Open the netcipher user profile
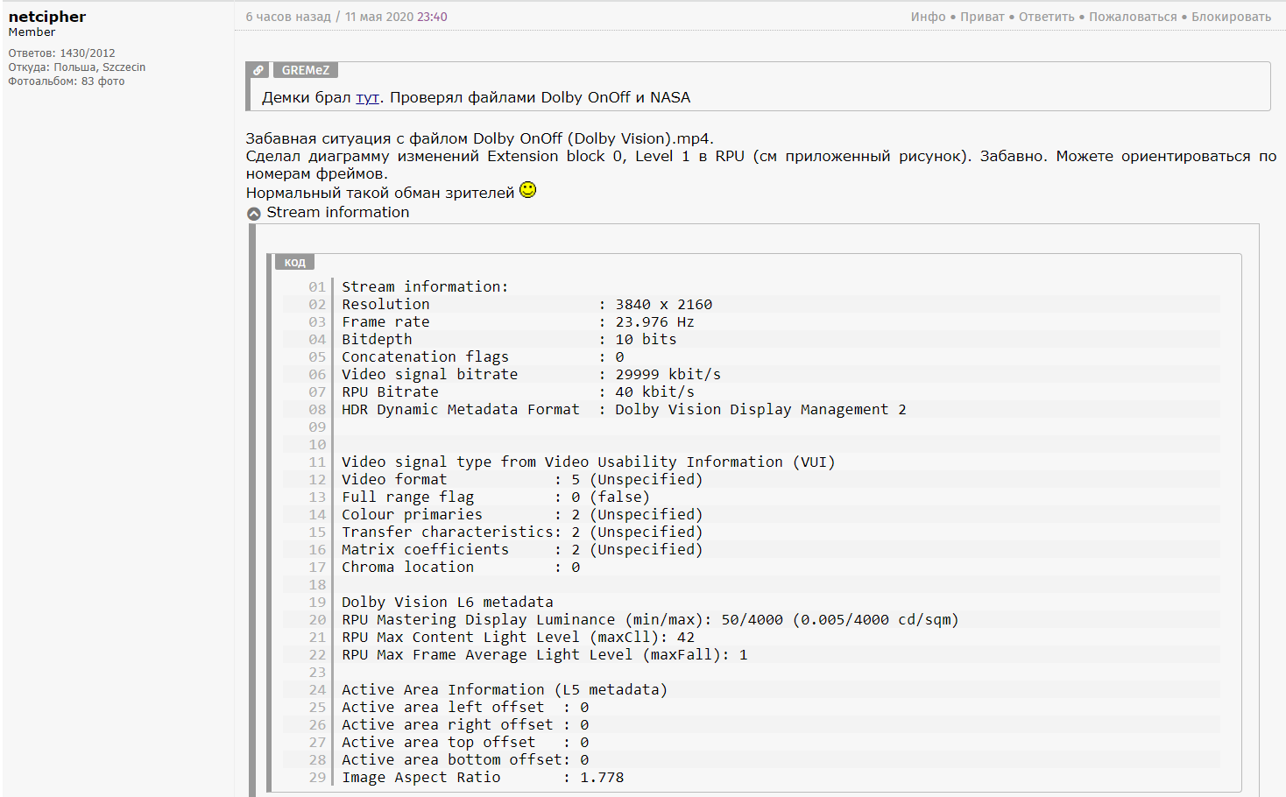This screenshot has height=797, width=1286. (47, 17)
